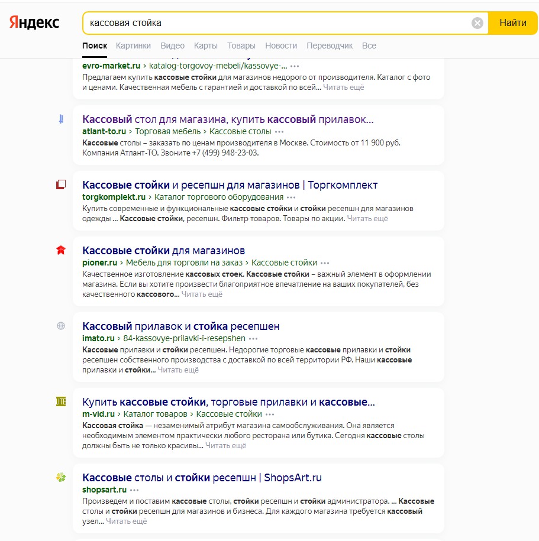Open the ShopsArt.ru кассовые столы result title
This screenshot has height=541, width=539.
tap(202, 478)
